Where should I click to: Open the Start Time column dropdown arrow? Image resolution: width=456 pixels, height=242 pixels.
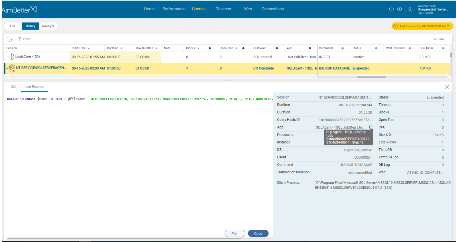click(x=89, y=48)
